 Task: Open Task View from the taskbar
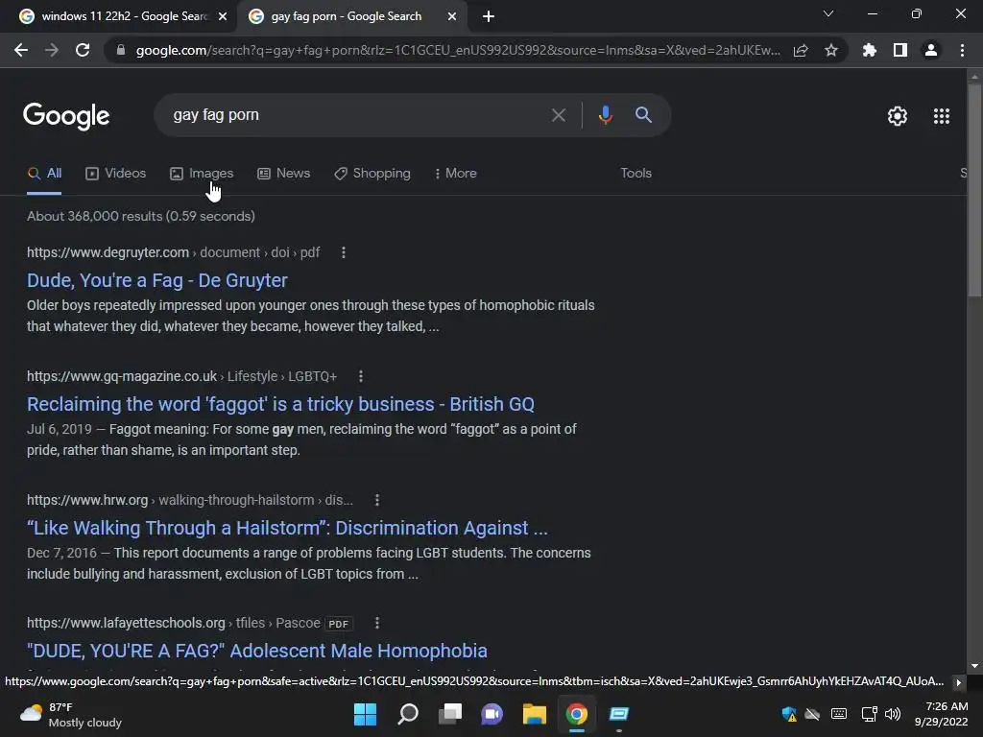pyautogui.click(x=449, y=714)
